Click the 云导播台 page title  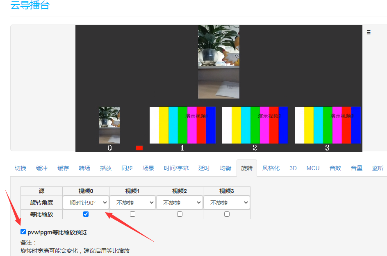click(x=30, y=5)
